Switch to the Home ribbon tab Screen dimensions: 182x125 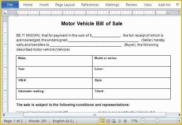28,5
